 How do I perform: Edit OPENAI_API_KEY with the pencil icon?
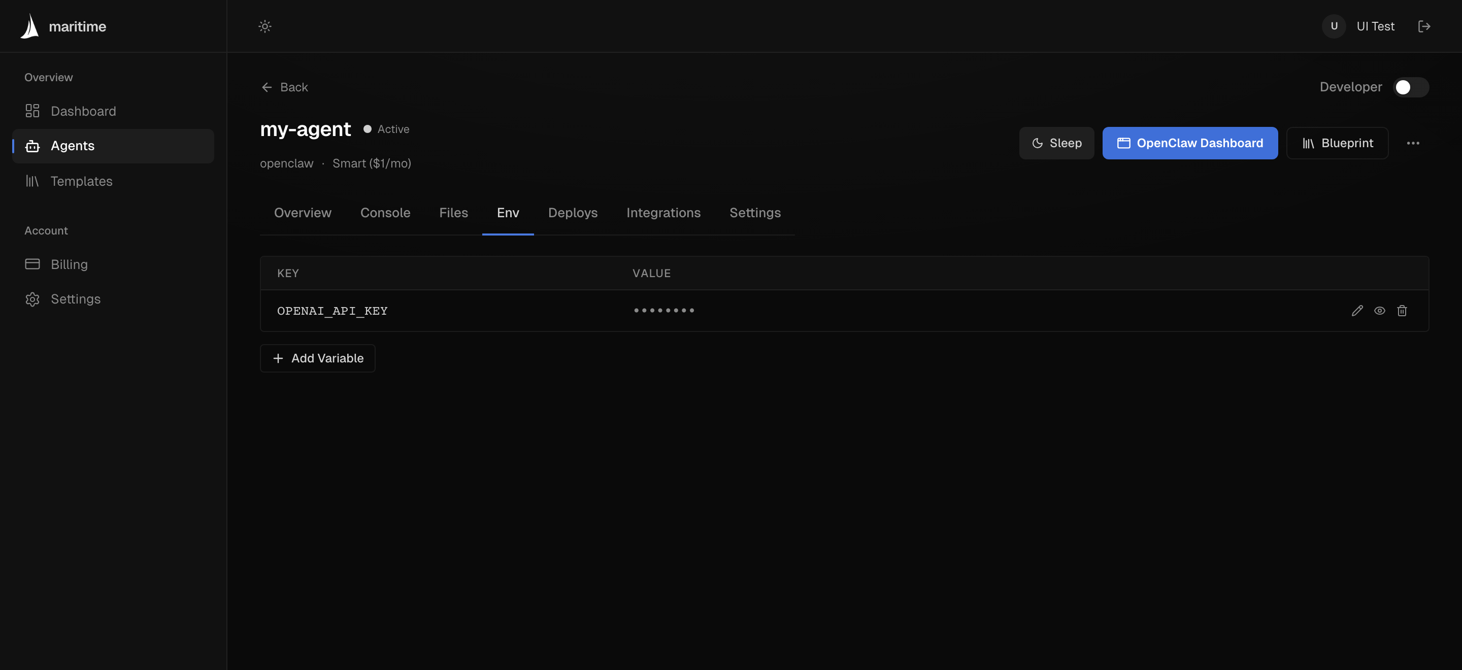[1357, 310]
